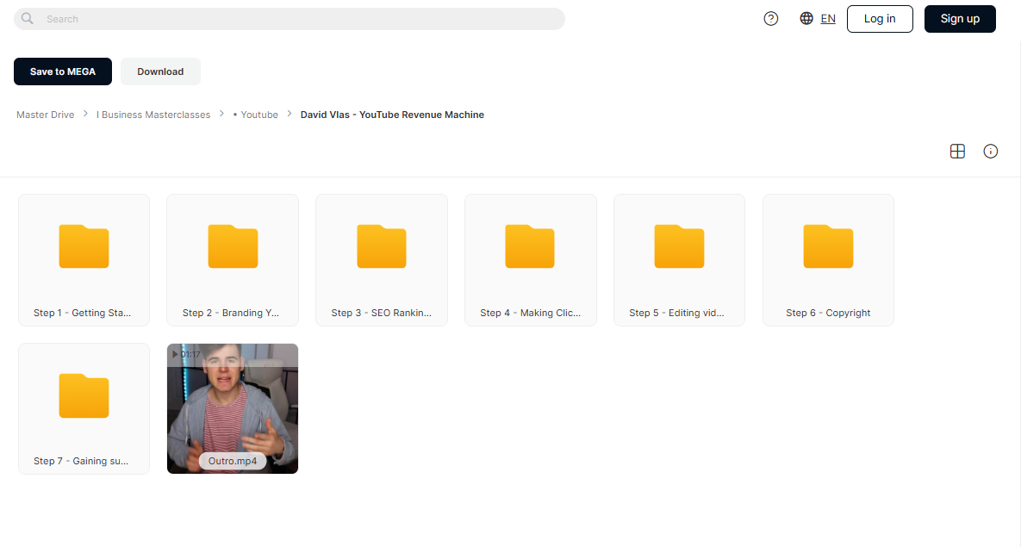1021x547 pixels.
Task: Select David Vlas - YouTube Revenue Machine breadcrumb
Action: click(x=392, y=115)
